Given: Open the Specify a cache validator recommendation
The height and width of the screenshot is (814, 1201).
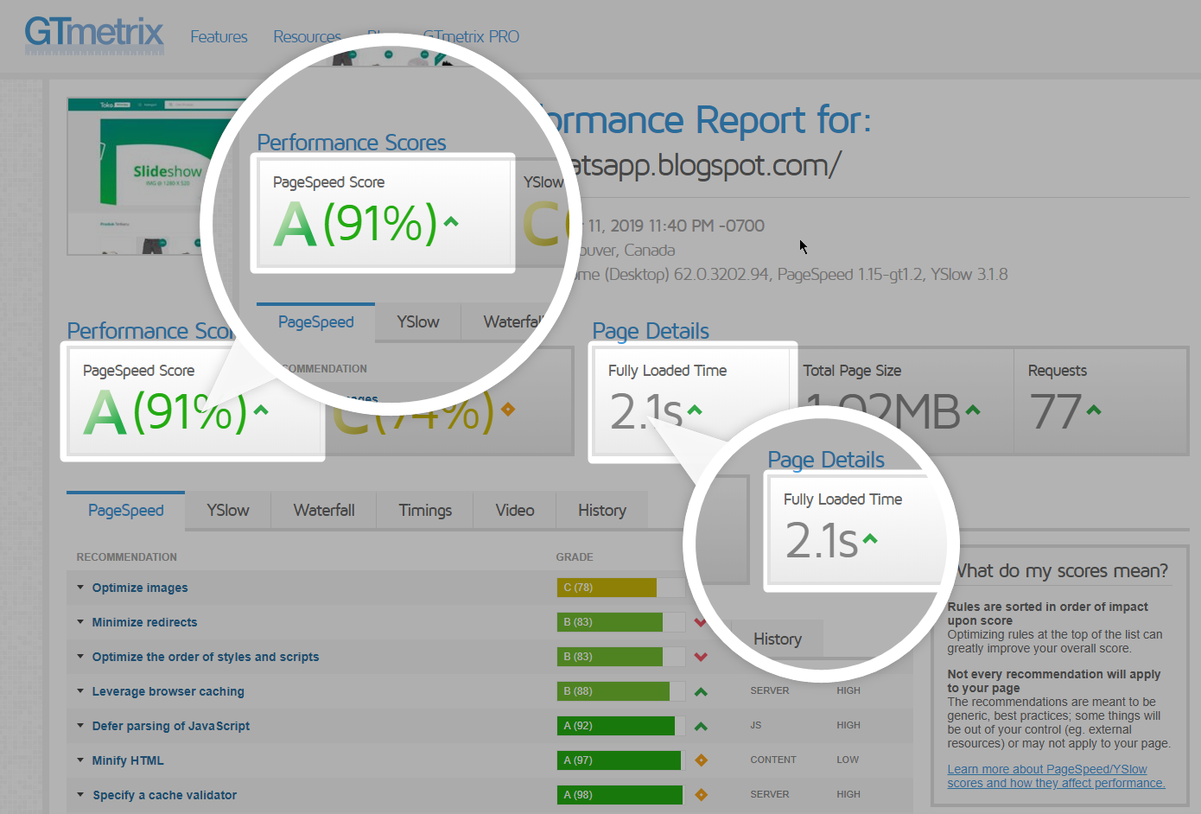Looking at the screenshot, I should point(165,795).
